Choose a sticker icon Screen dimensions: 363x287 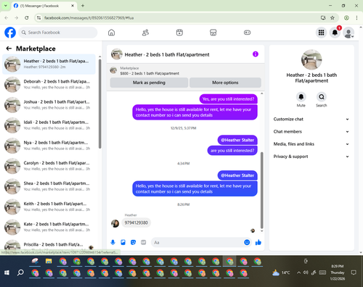pyautogui.click(x=133, y=242)
